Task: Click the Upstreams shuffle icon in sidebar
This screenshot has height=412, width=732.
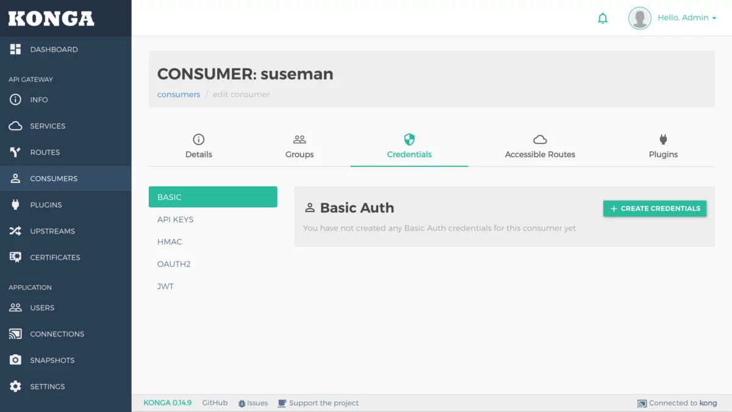Action: pos(15,231)
